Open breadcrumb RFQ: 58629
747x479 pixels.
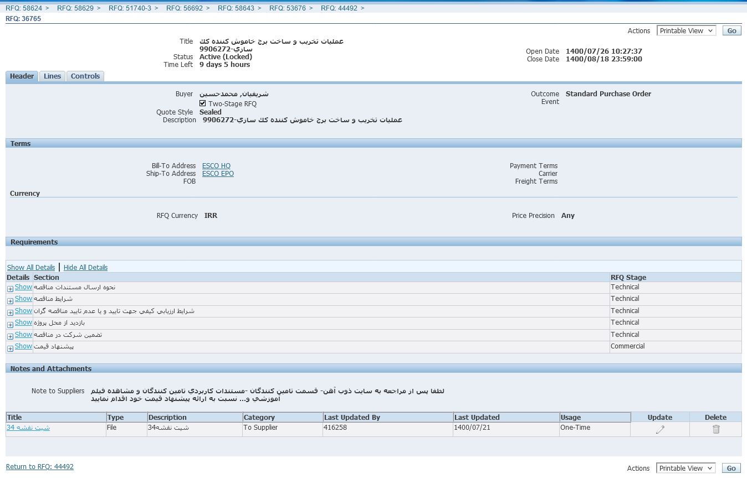(x=75, y=8)
